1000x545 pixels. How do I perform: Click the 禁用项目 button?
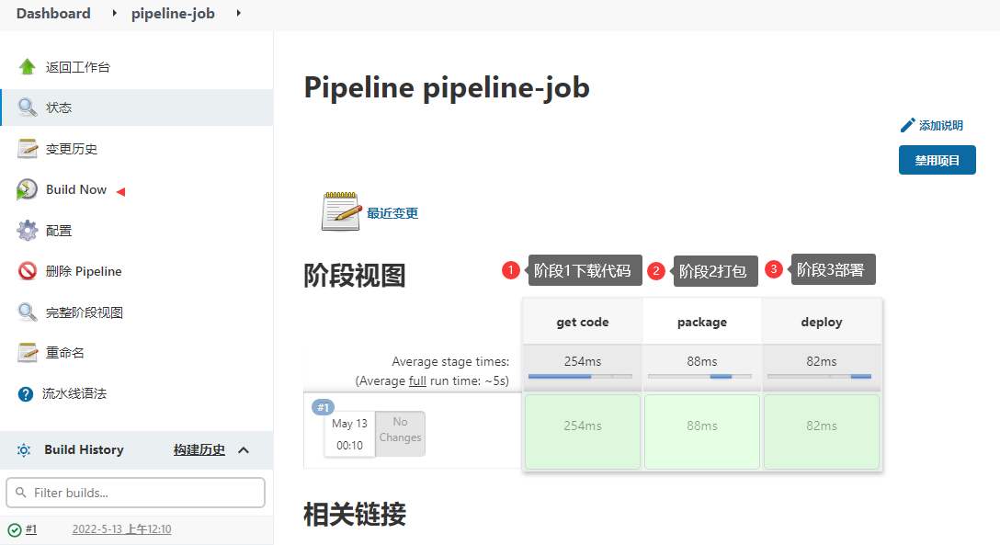(937, 160)
